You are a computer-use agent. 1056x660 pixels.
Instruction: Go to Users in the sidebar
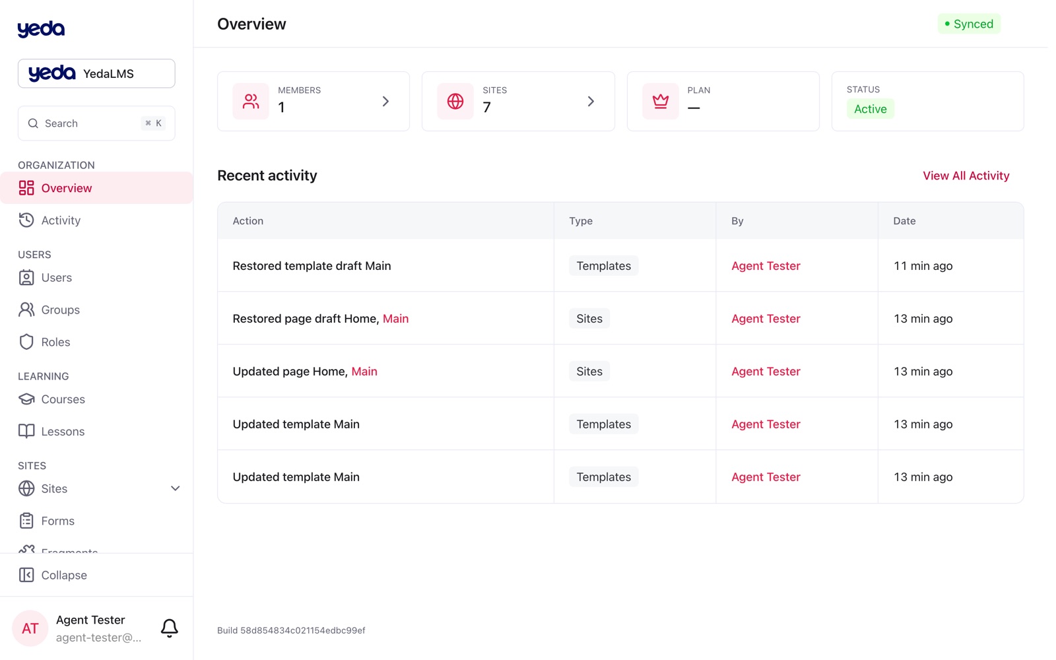coord(96,278)
